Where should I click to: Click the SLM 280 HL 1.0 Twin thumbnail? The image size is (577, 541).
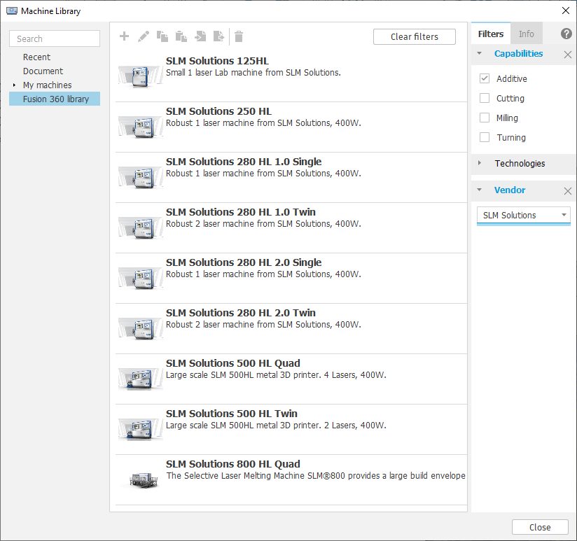pyautogui.click(x=141, y=227)
